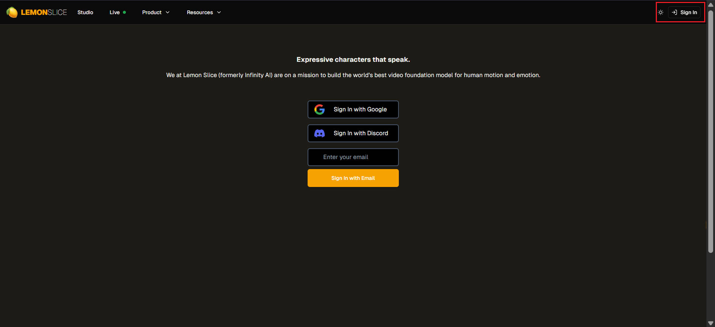Click the arrow icon inside Sign In
Screen dimensions: 715x327
click(x=674, y=12)
